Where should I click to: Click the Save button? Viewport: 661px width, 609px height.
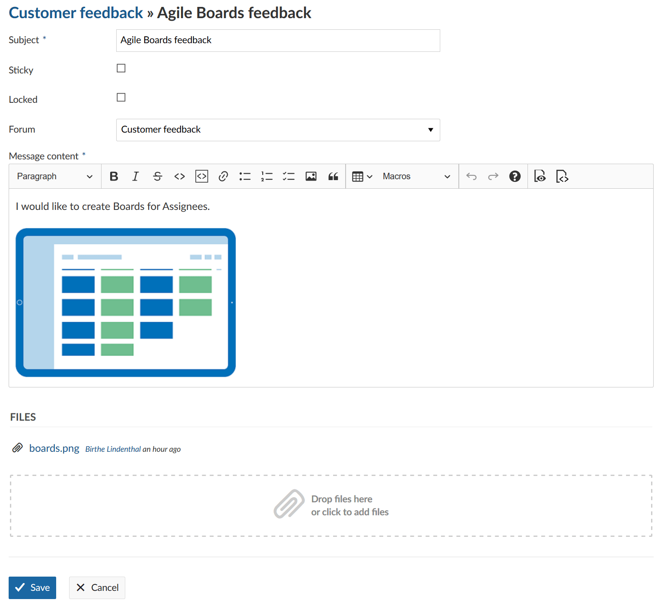click(32, 587)
